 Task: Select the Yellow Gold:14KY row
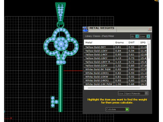tap(115, 55)
